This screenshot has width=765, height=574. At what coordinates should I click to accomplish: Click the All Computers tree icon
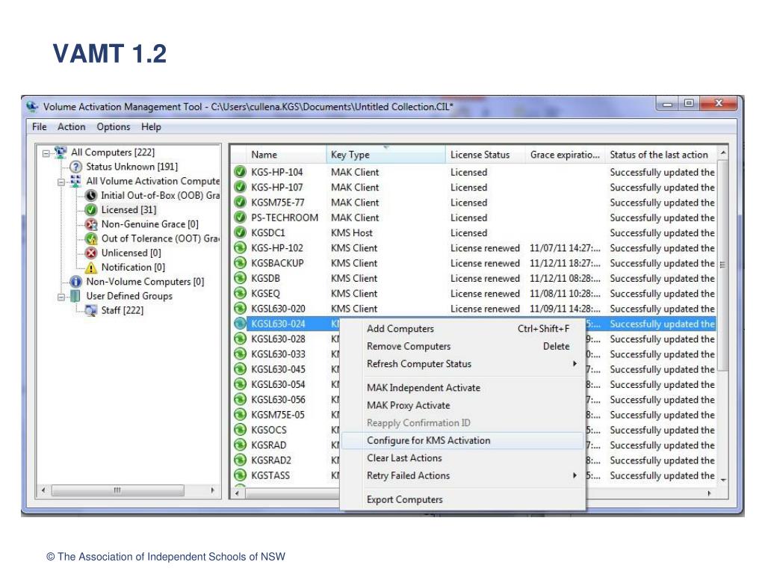[61, 152]
